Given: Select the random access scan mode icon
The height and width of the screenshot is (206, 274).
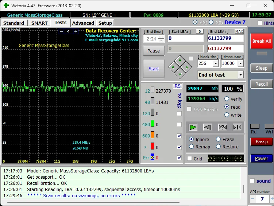Looking at the screenshot, I should point(223,127).
